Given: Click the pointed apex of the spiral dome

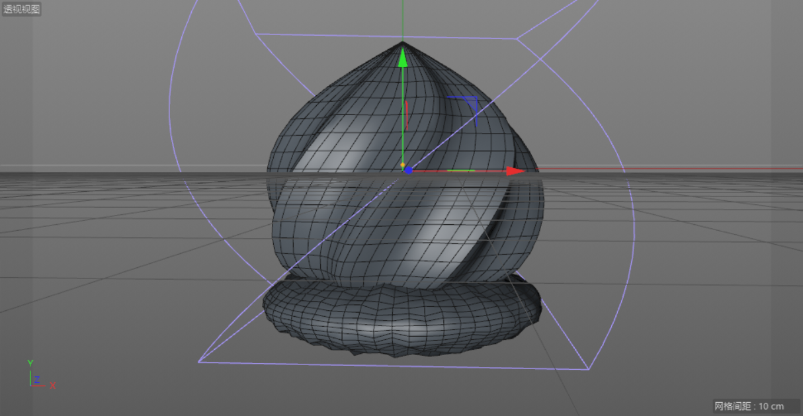Looking at the screenshot, I should (x=402, y=43).
